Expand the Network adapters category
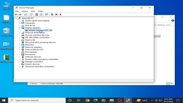The image size is (183, 103). point(19,47)
